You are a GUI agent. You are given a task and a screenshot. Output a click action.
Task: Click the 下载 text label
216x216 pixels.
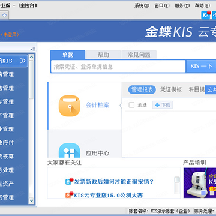(x=166, y=105)
